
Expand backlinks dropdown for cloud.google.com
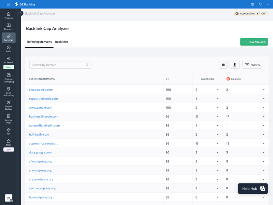217,90
